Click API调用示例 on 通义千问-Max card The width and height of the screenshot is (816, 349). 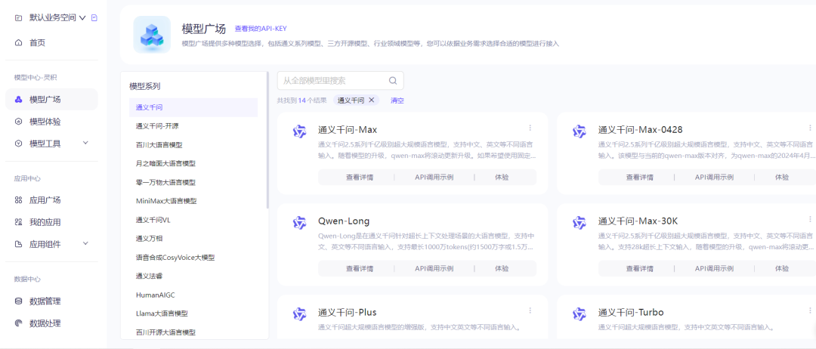tap(434, 178)
